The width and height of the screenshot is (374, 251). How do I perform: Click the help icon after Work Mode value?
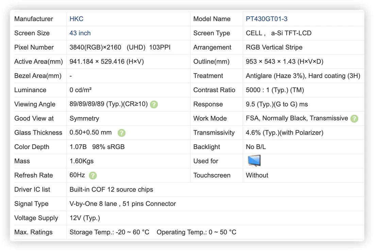coord(354,119)
